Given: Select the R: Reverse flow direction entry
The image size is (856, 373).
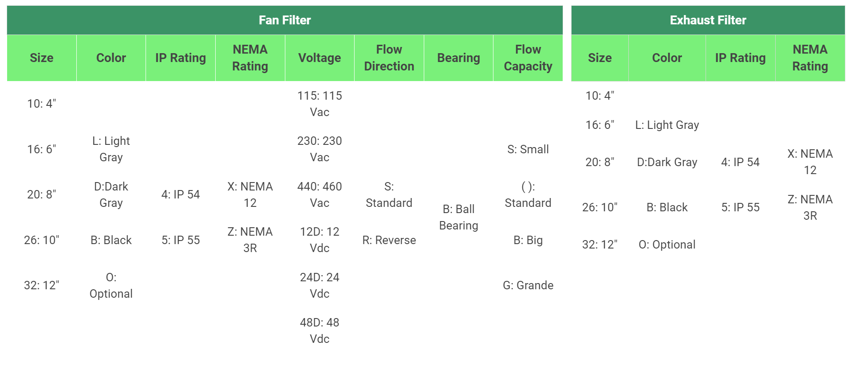Looking at the screenshot, I should pyautogui.click(x=389, y=240).
